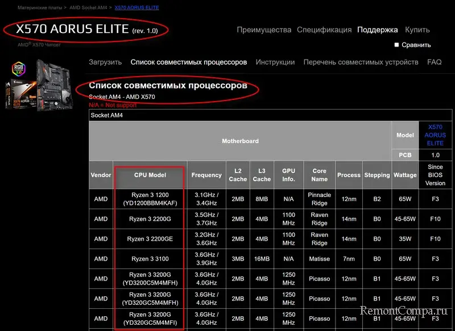This screenshot has height=331, width=455.
Task: Enable the Сравнить compare checkbox
Action: click(397, 45)
